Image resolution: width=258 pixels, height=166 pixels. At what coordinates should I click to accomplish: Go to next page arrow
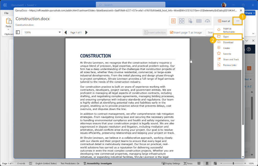(x=86, y=33)
